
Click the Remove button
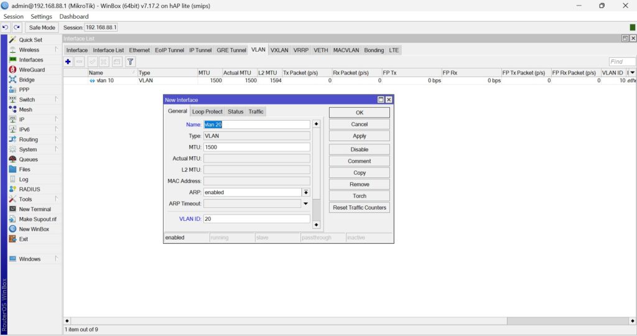tap(360, 184)
